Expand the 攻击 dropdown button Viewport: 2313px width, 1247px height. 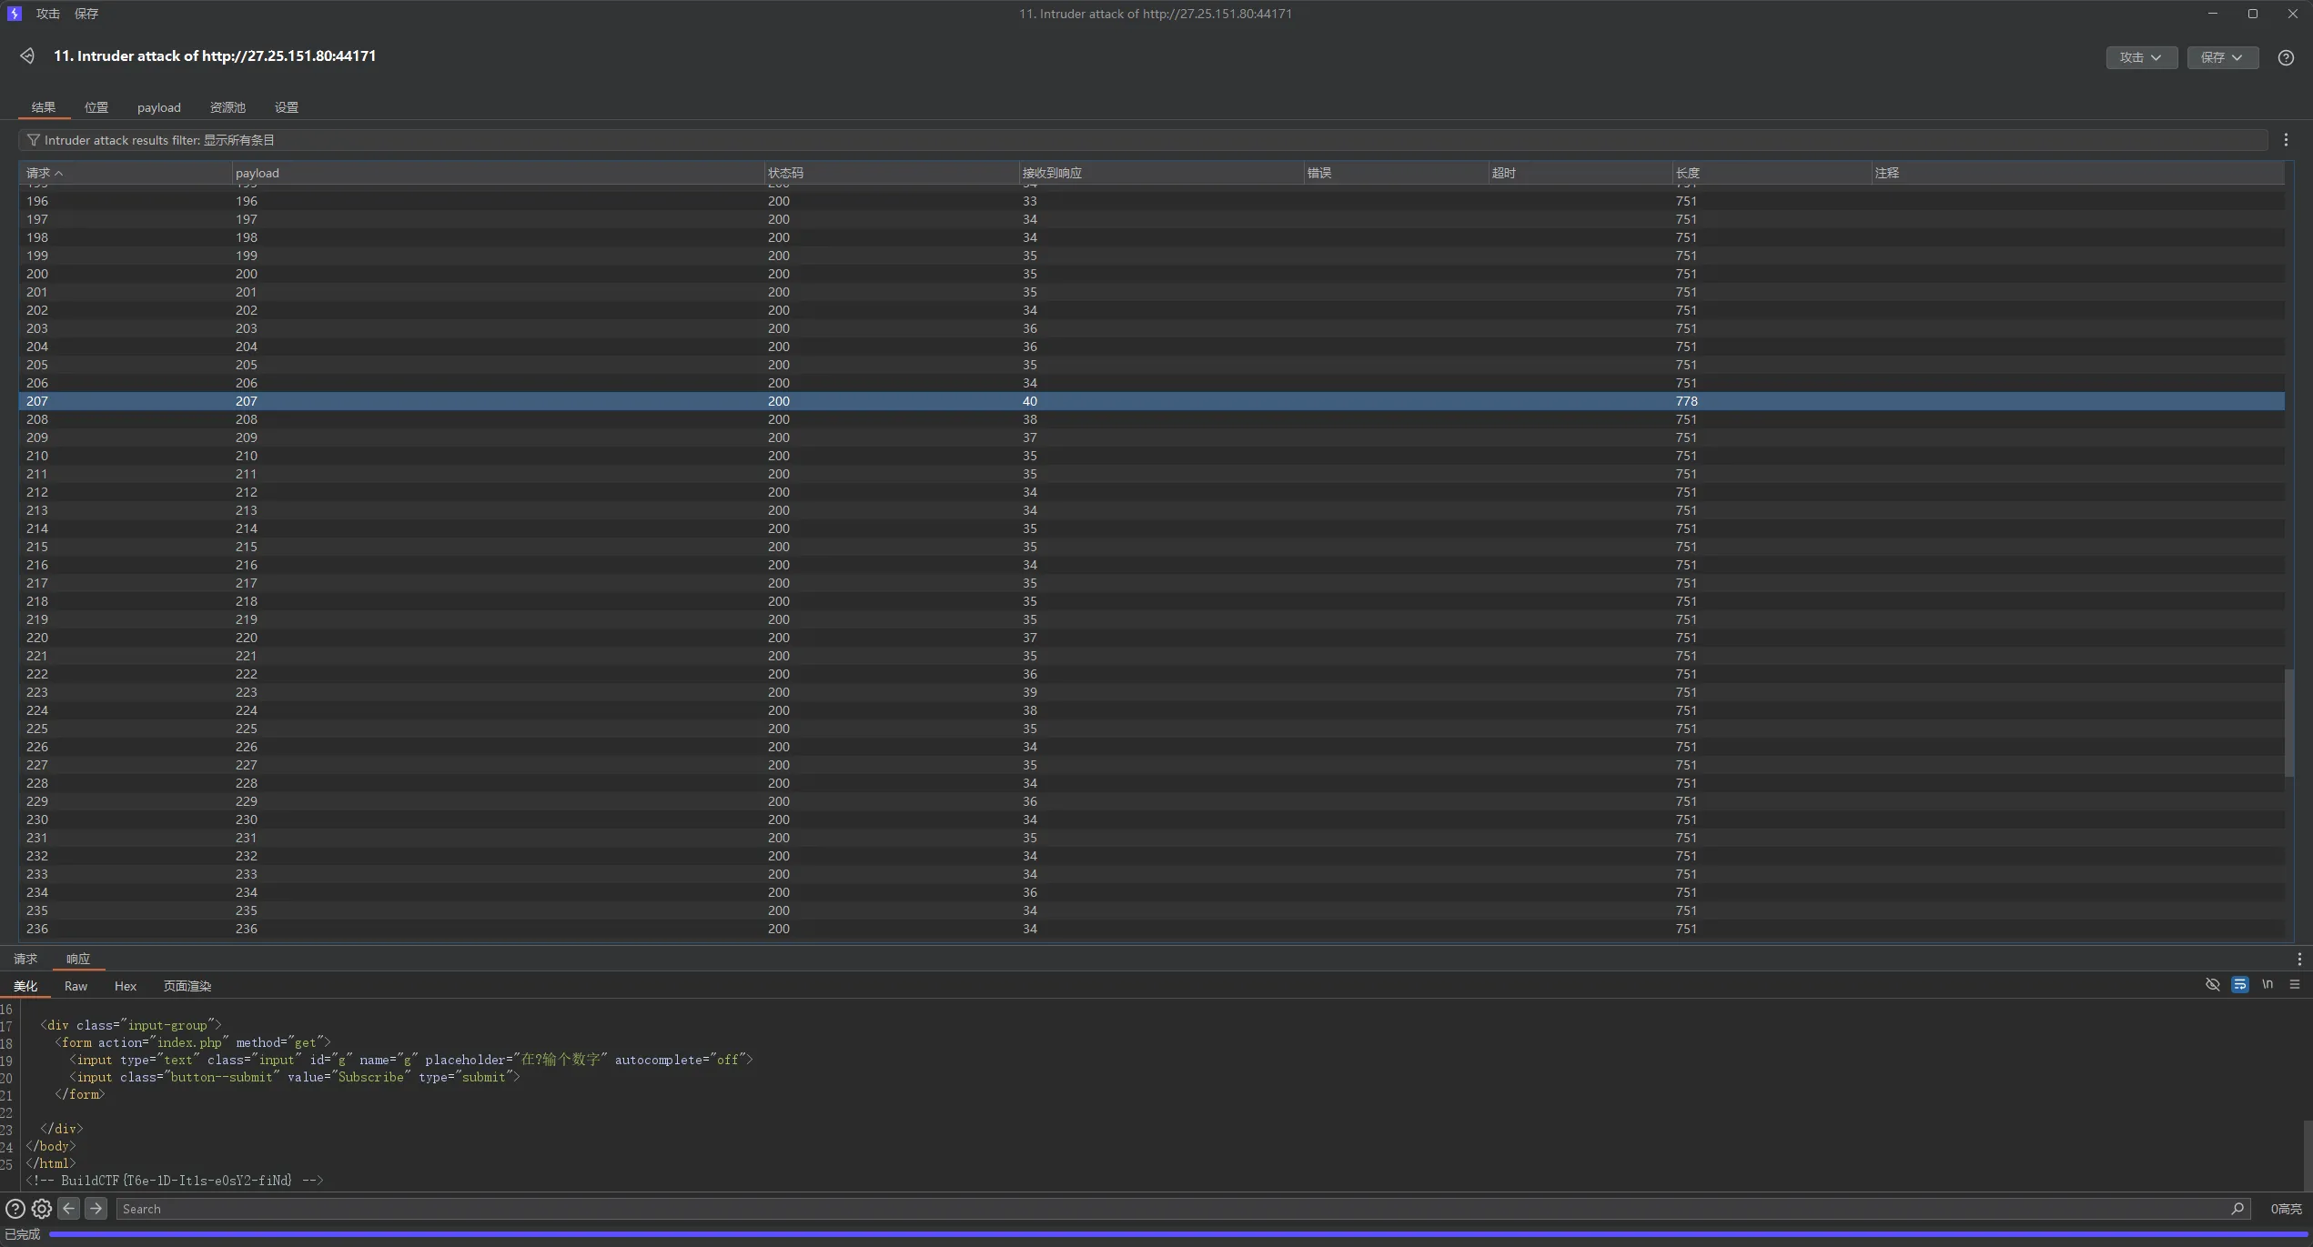click(x=2141, y=57)
